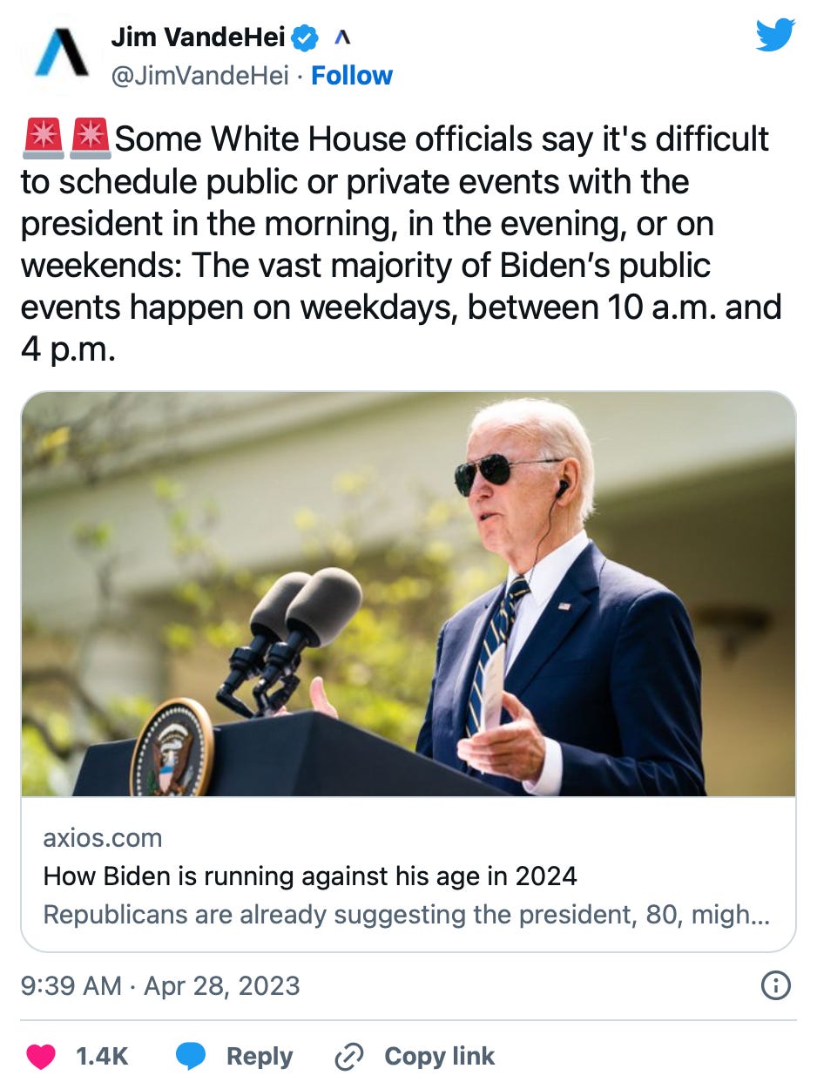The image size is (817, 1089).
Task: Click the tweet info icon
Action: point(775,985)
